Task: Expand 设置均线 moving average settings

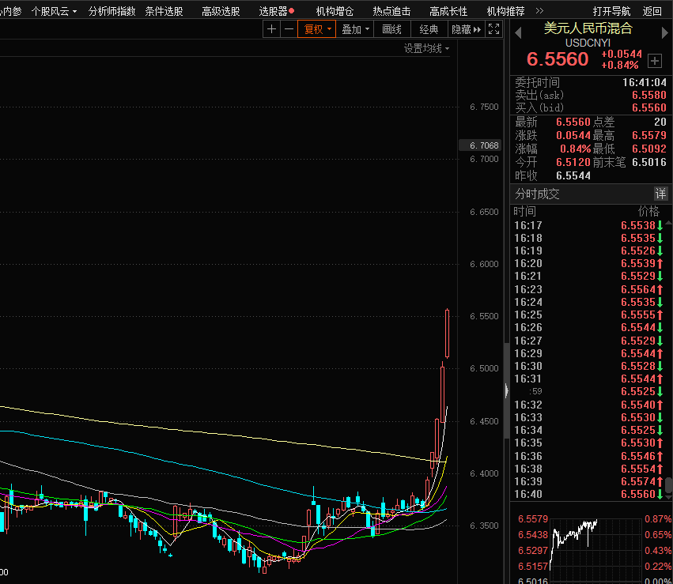Action: coord(426,49)
